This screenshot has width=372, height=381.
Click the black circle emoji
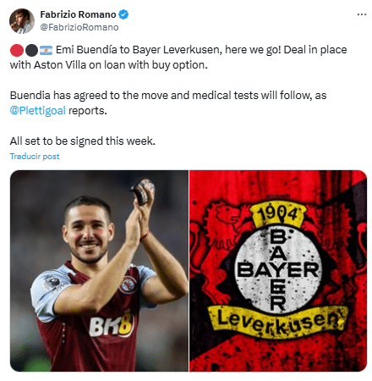pyautogui.click(x=31, y=50)
